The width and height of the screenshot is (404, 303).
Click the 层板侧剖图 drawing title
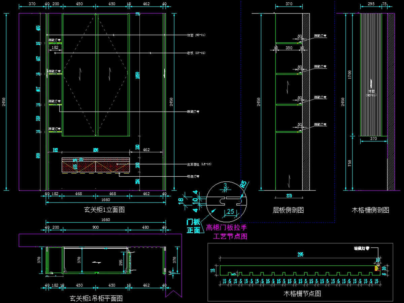pyautogui.click(x=288, y=210)
